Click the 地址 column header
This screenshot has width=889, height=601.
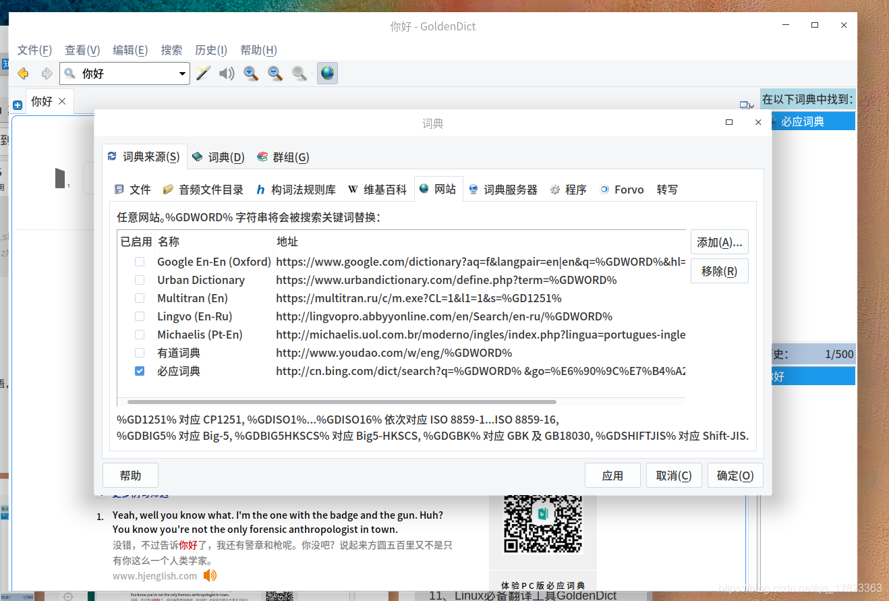[480, 241]
